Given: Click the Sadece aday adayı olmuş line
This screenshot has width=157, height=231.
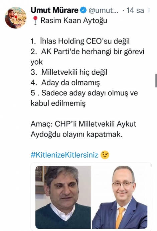Looking at the screenshot, I should 84,93.
